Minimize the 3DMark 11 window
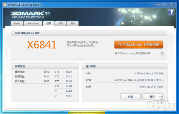The image size is (179, 114). pos(158,4)
